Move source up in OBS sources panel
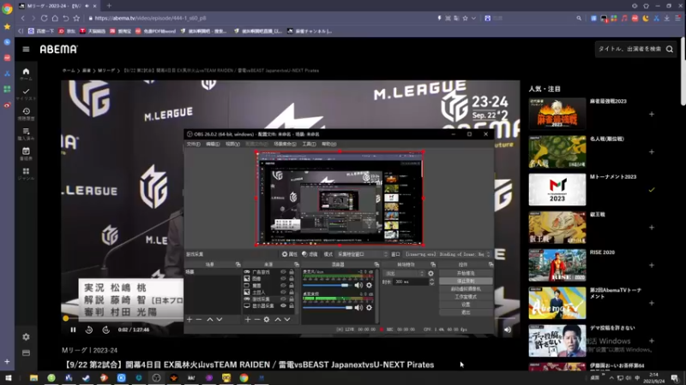Viewport: 686px width, 385px height. tap(277, 319)
